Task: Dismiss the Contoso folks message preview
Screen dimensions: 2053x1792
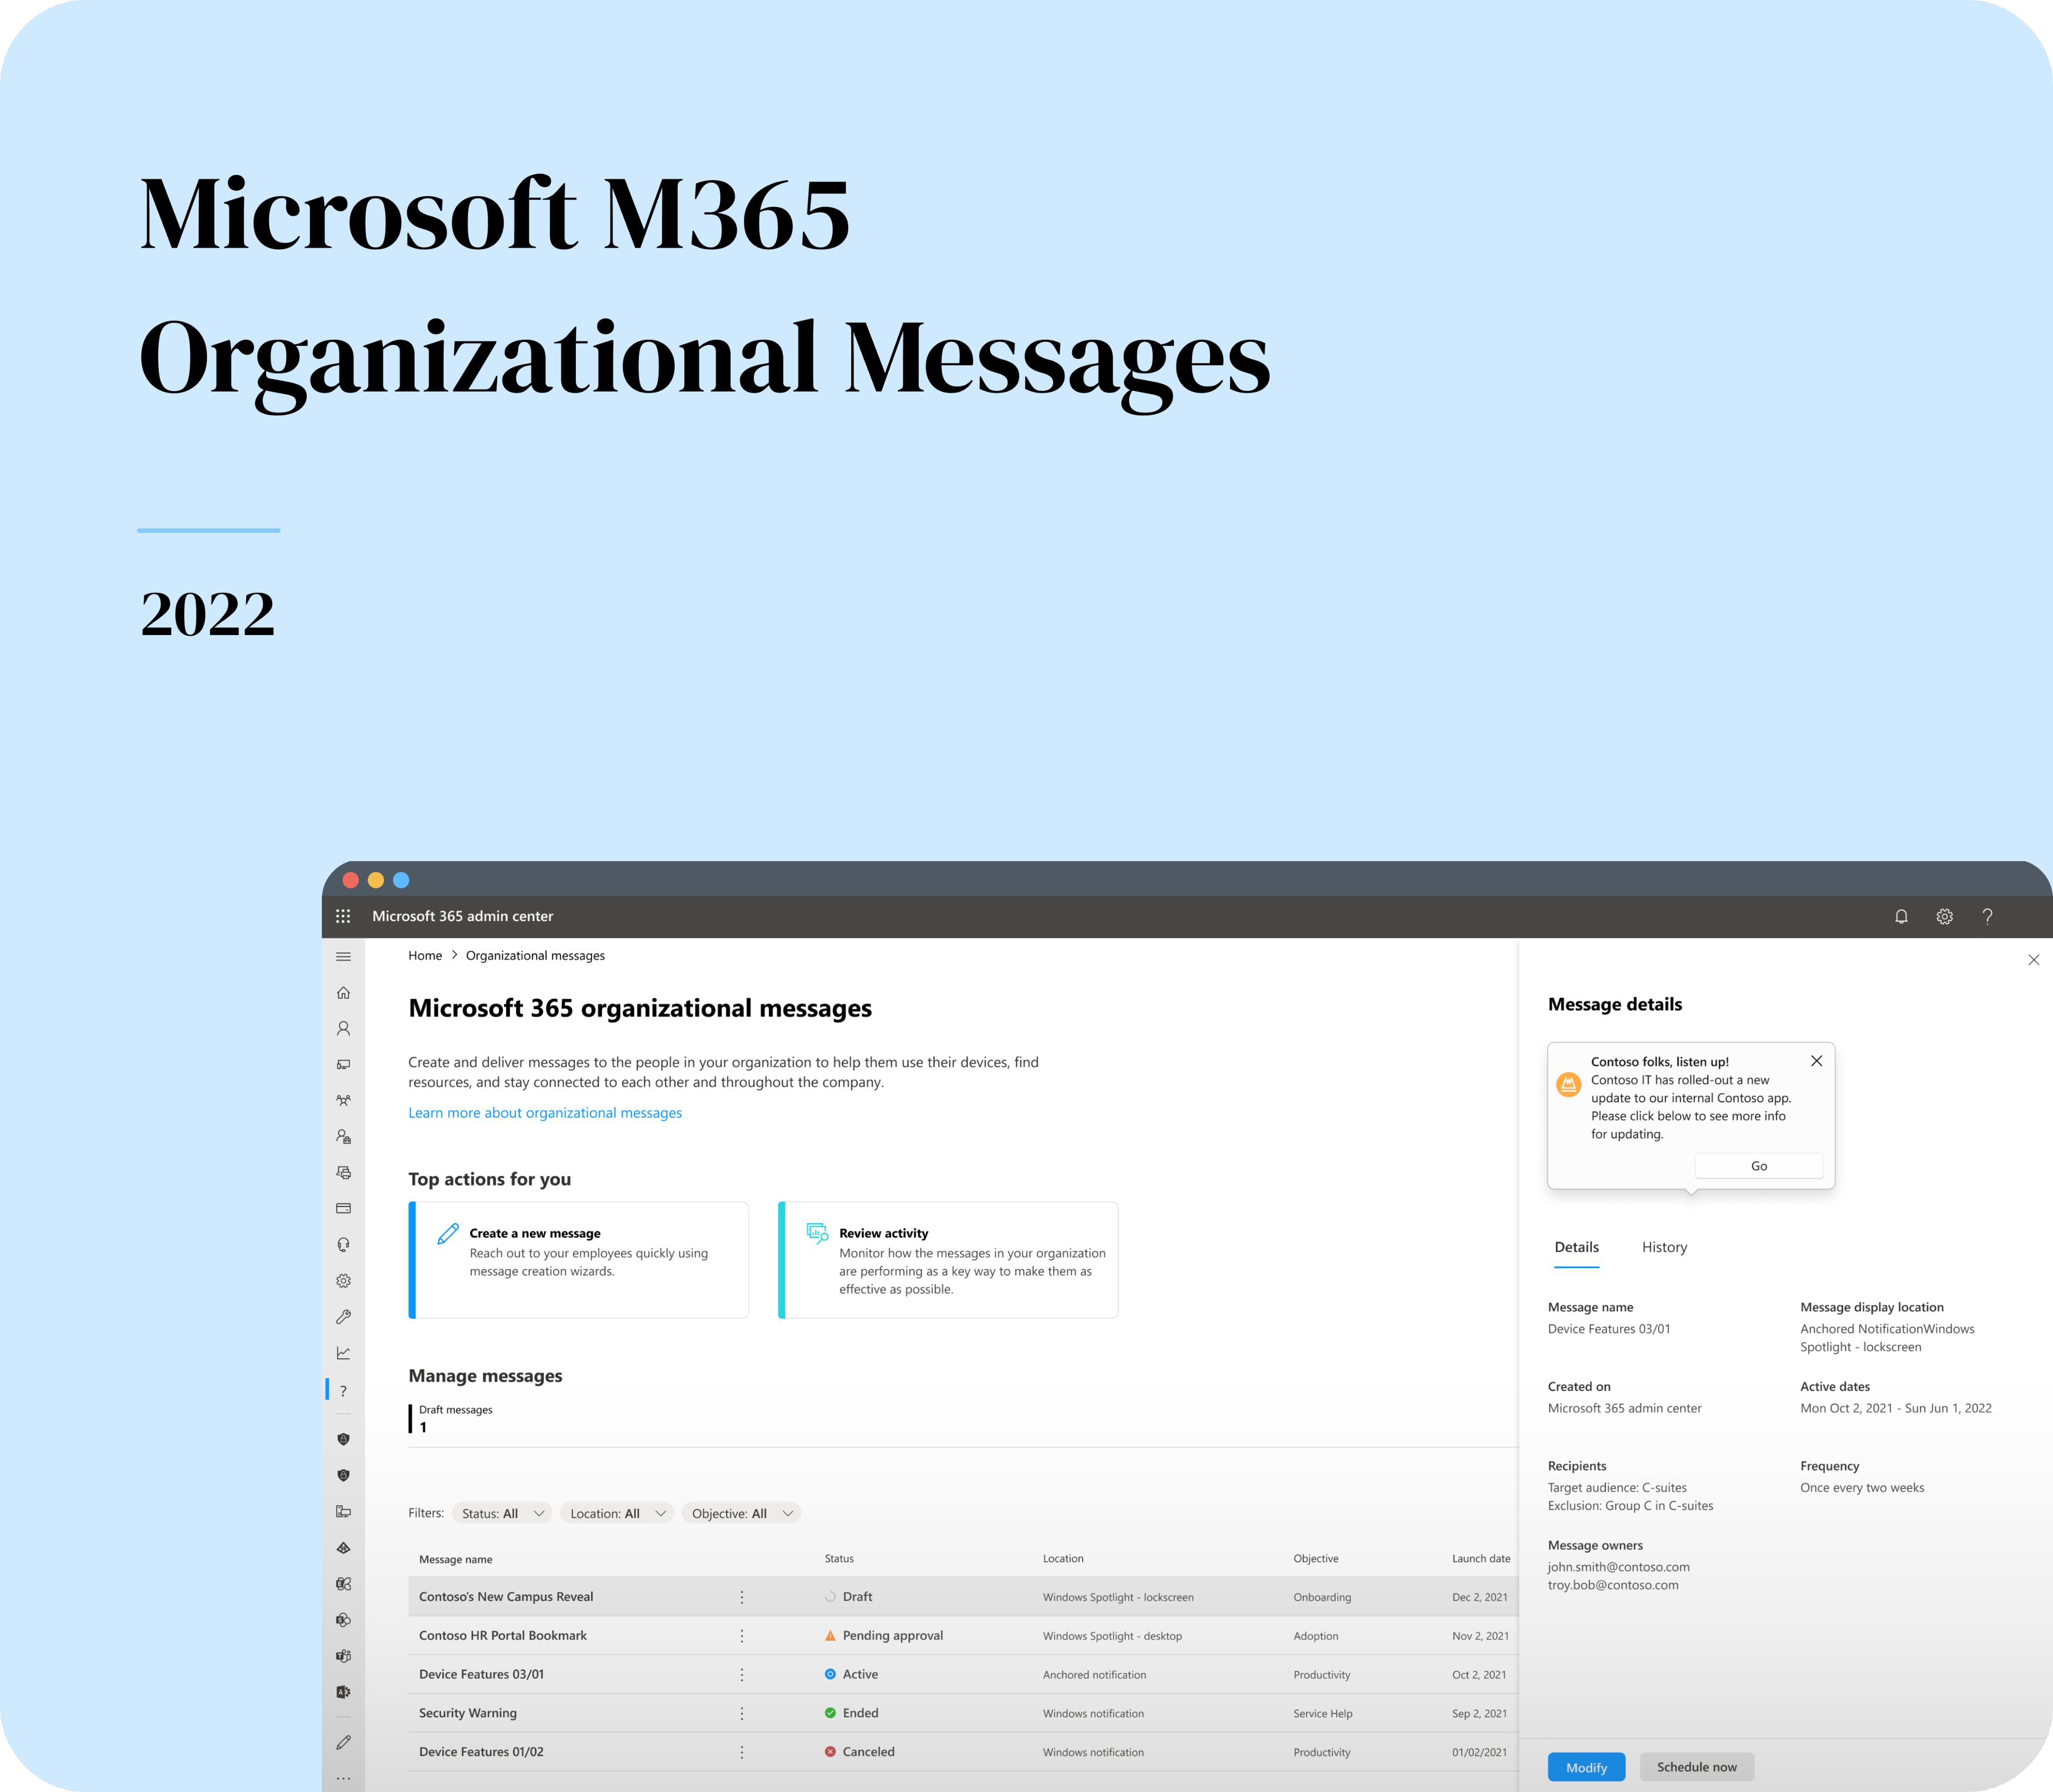Action: [x=1816, y=1061]
